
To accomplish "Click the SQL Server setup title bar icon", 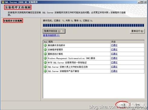I will pyautogui.click(x=3, y=2).
